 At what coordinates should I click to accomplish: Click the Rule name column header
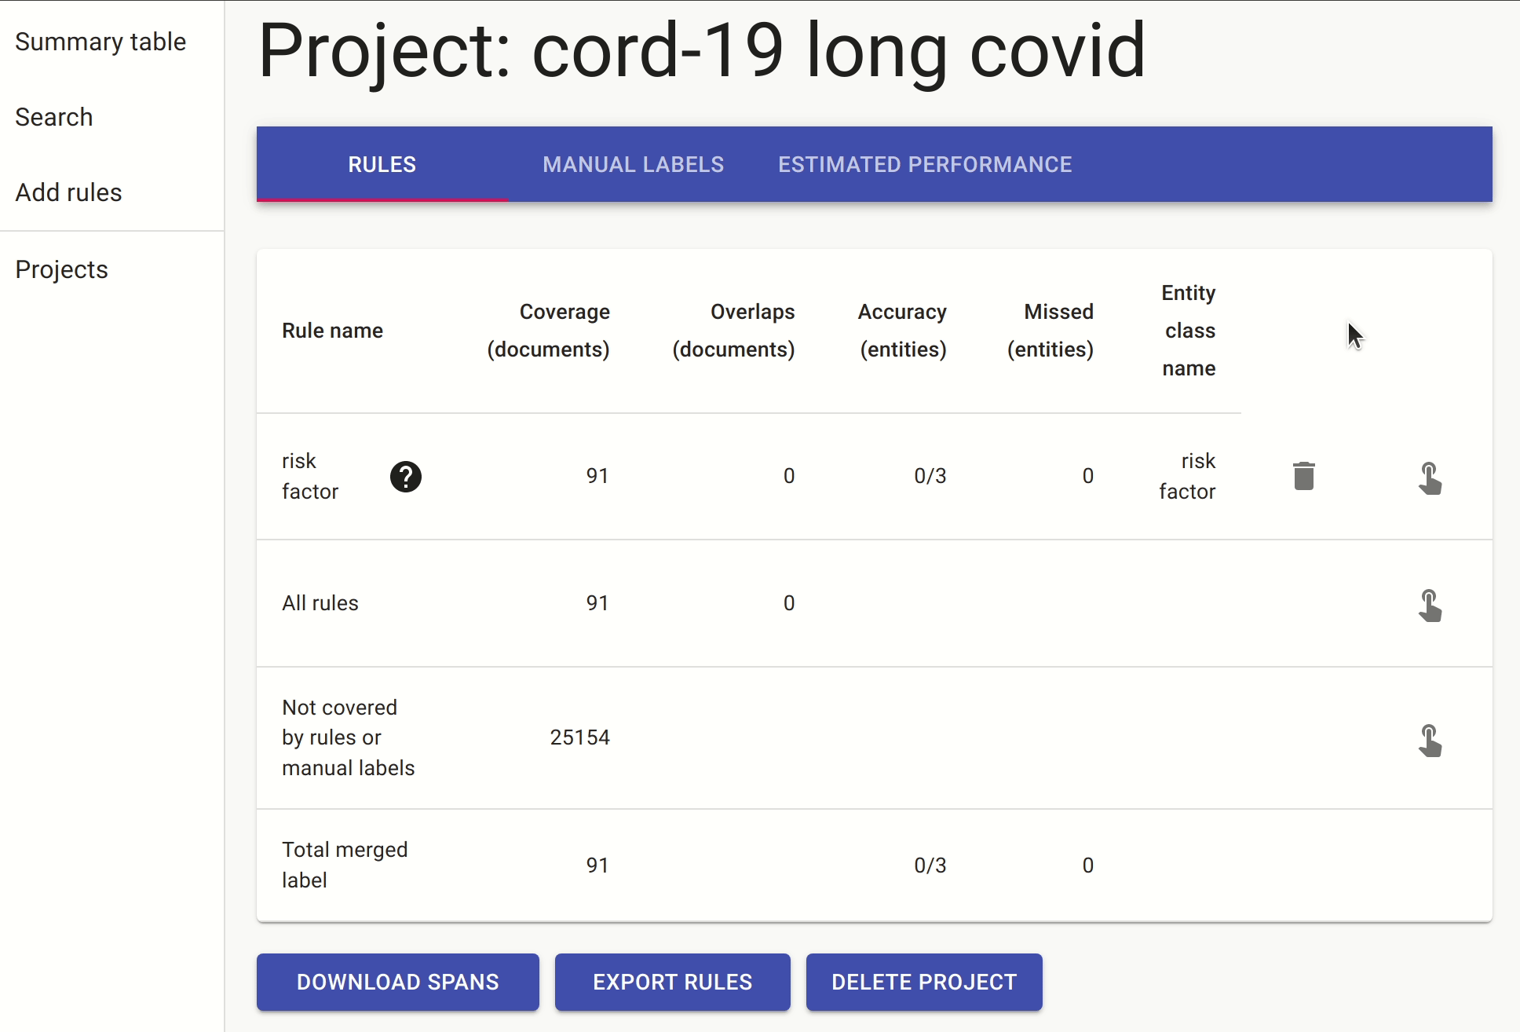click(332, 331)
